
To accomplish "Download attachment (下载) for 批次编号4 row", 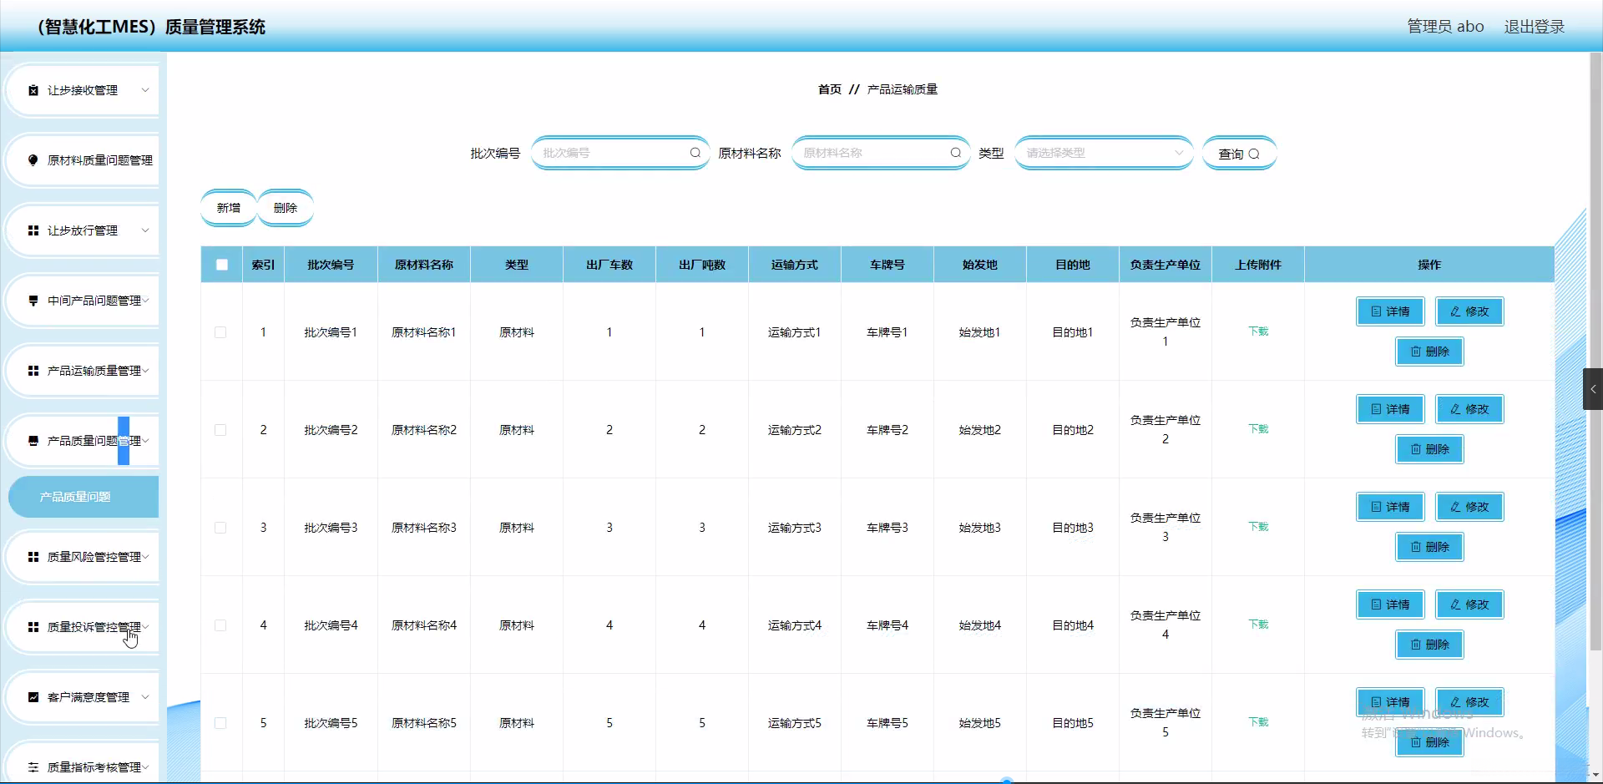I will coord(1258,625).
